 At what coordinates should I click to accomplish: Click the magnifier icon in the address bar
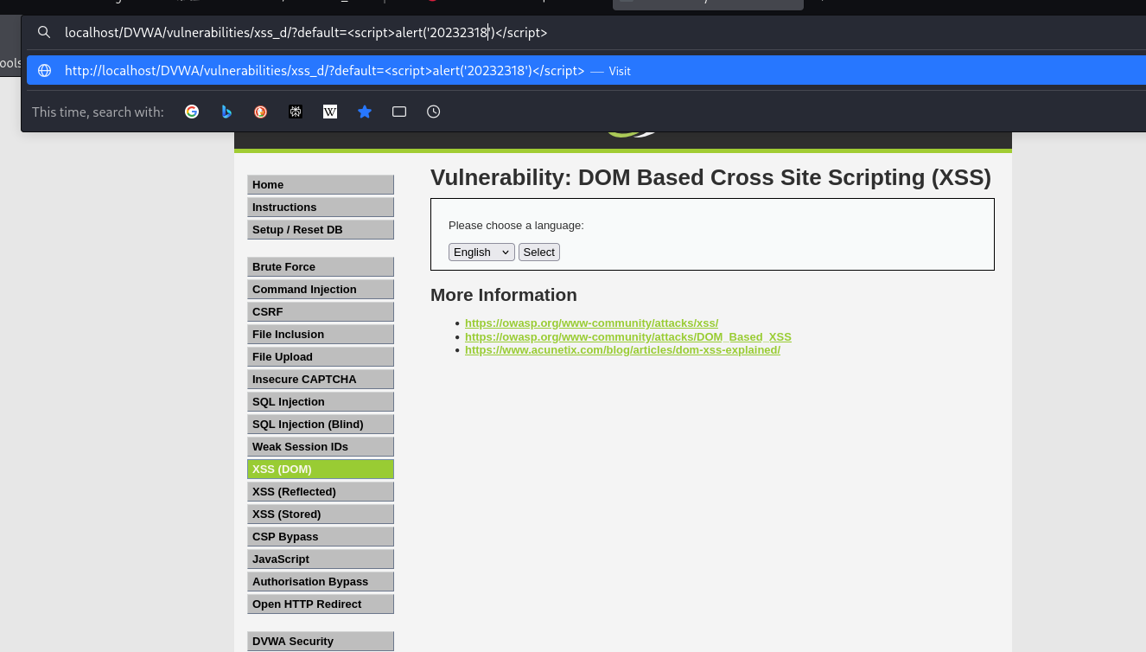44,33
